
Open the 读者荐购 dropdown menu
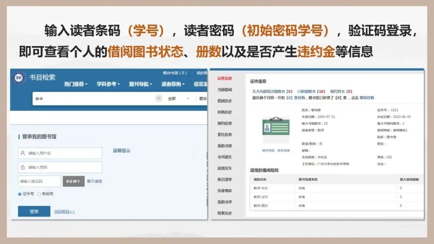click(x=173, y=84)
